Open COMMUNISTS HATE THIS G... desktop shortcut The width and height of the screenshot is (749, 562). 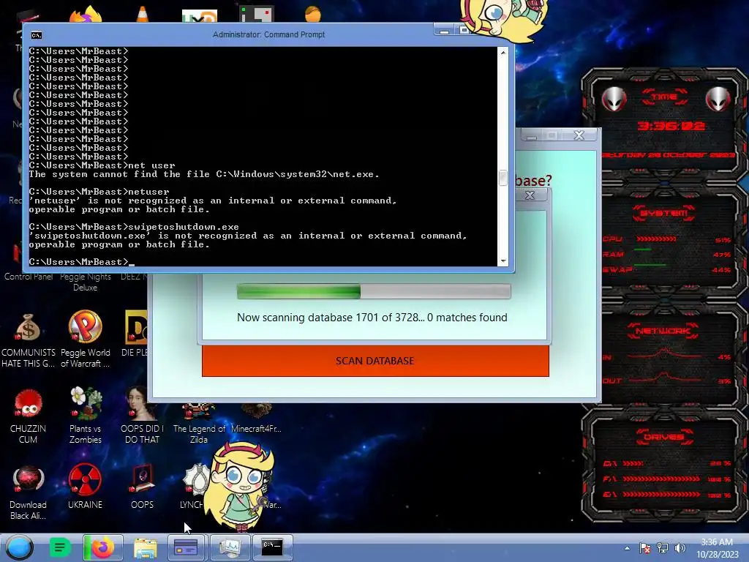[x=29, y=340]
